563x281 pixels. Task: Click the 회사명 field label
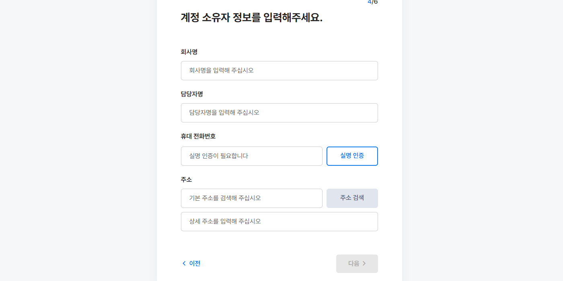point(189,52)
